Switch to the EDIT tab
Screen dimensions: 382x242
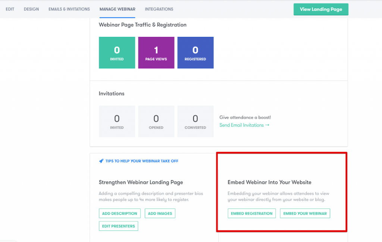pyautogui.click(x=10, y=9)
